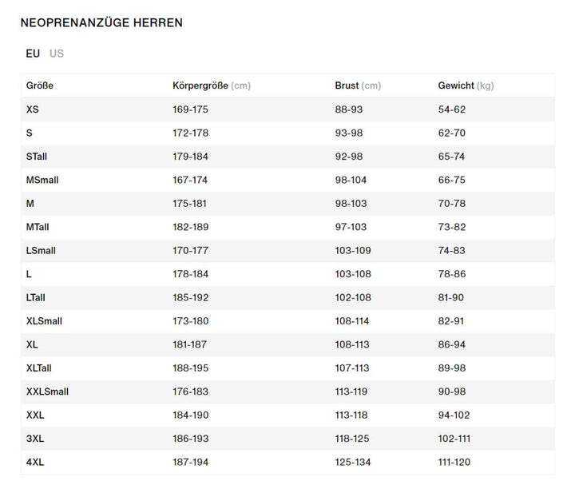Image resolution: width=575 pixels, height=489 pixels.
Task: Click the 4XL size label
Action: click(x=34, y=463)
